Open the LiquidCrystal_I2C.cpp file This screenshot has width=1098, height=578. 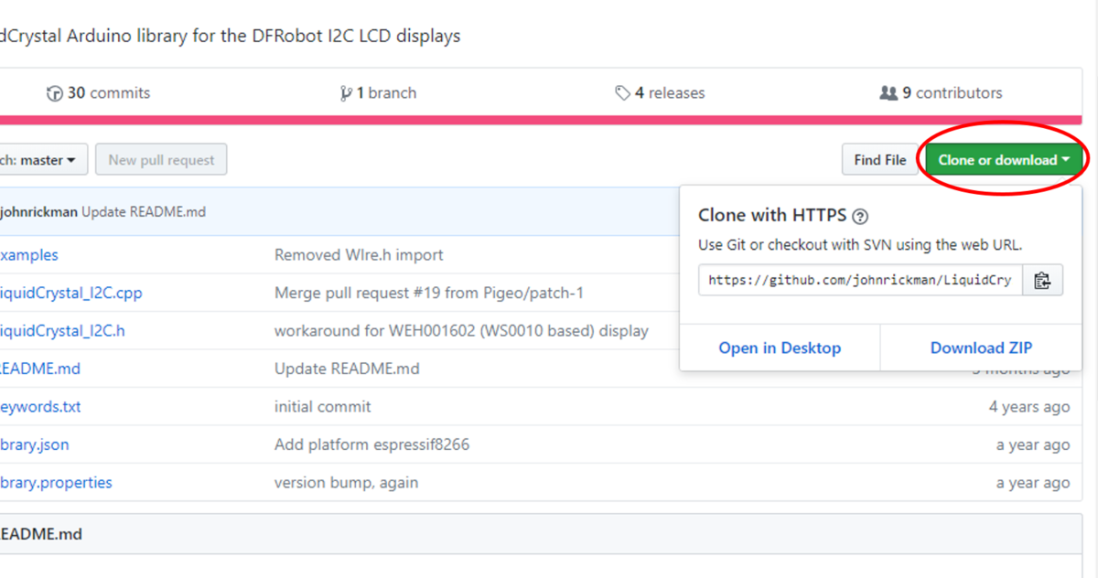click(x=71, y=294)
